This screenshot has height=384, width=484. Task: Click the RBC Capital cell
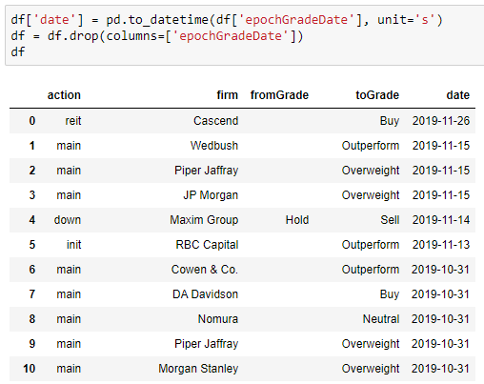coord(207,245)
